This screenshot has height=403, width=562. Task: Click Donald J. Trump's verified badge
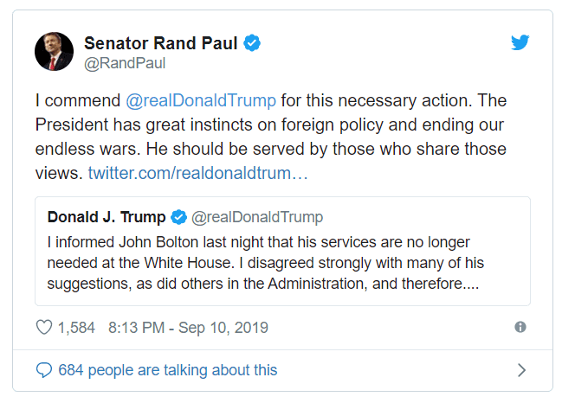coord(178,216)
